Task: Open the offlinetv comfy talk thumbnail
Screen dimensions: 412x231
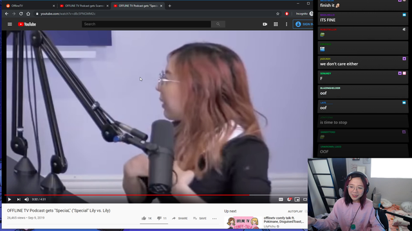Action: click(x=243, y=223)
